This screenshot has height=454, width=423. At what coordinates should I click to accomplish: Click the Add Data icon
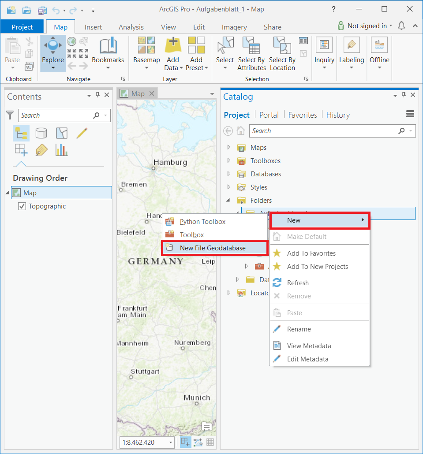[173, 46]
